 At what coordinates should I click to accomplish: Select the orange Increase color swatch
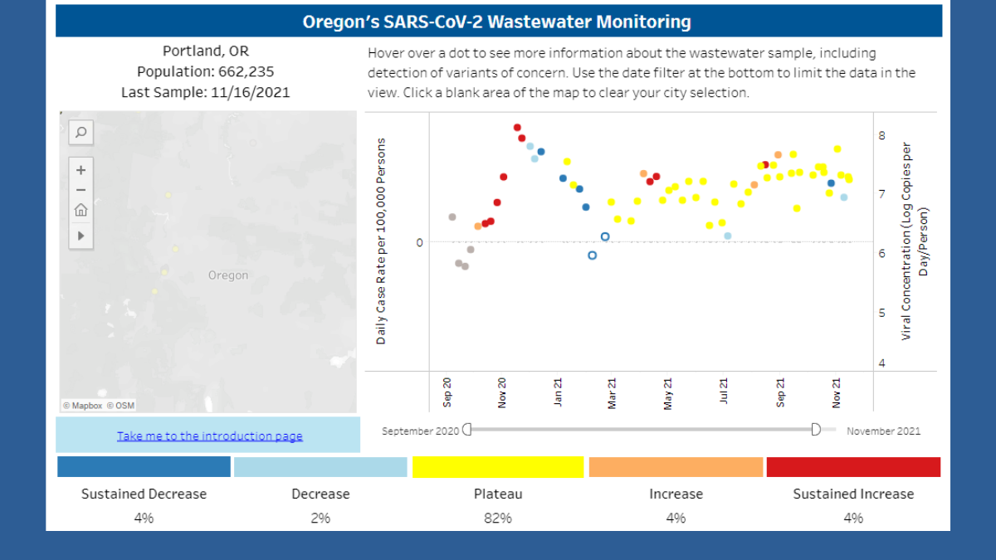(x=676, y=467)
